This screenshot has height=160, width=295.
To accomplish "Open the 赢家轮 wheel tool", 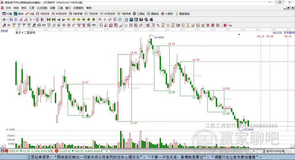I will coord(153,14).
